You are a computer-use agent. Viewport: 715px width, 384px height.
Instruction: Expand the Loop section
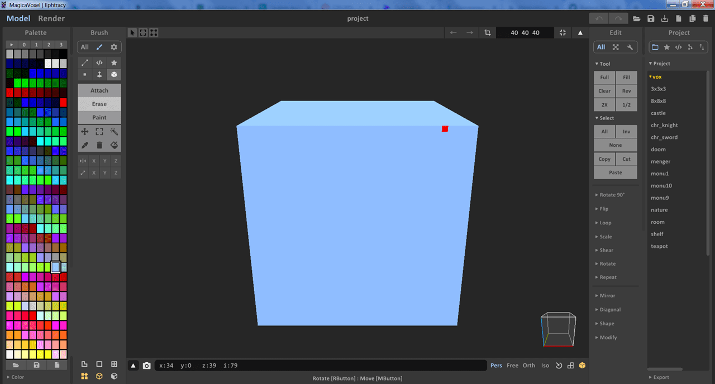pyautogui.click(x=603, y=223)
